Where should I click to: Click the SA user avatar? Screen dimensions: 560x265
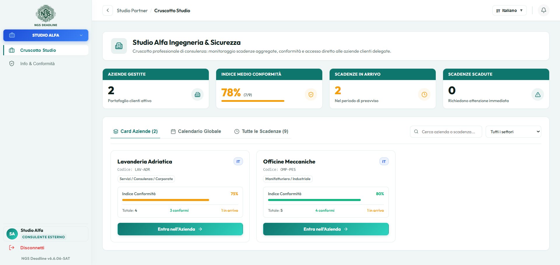(12, 234)
